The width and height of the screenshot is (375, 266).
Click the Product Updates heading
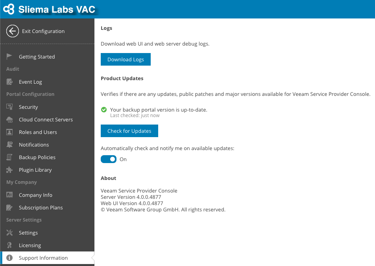(x=122, y=78)
